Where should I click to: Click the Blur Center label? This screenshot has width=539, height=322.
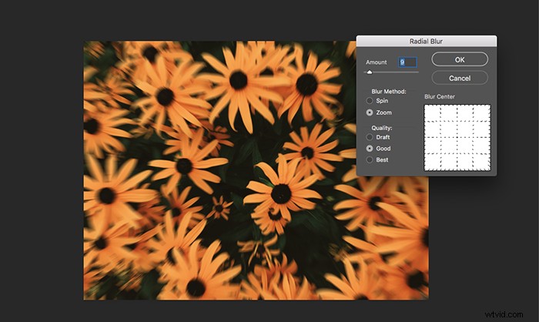click(x=440, y=97)
